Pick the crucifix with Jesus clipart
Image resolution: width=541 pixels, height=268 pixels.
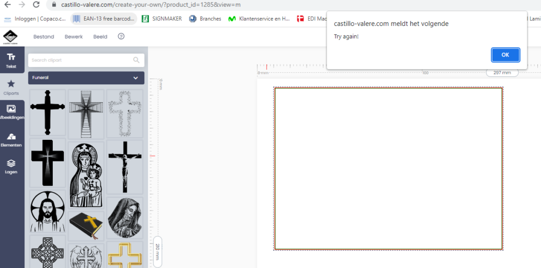tap(125, 166)
